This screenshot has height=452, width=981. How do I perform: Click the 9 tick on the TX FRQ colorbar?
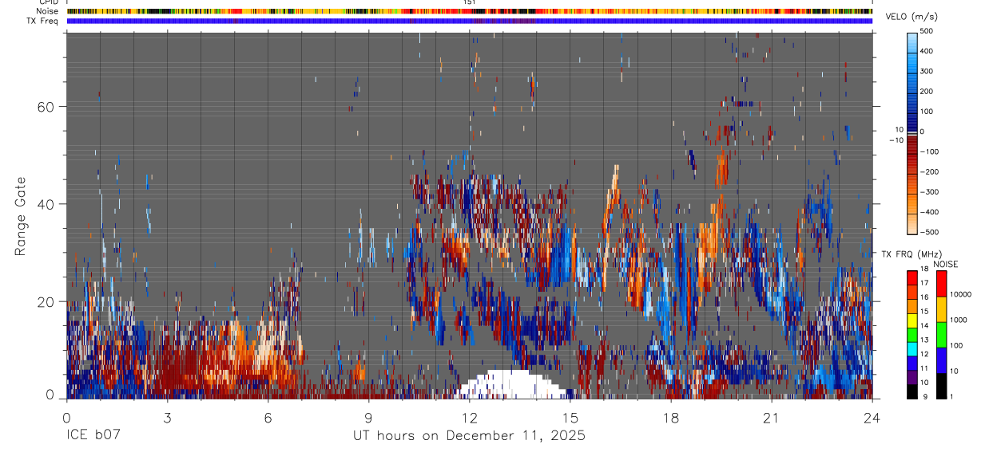(x=923, y=396)
